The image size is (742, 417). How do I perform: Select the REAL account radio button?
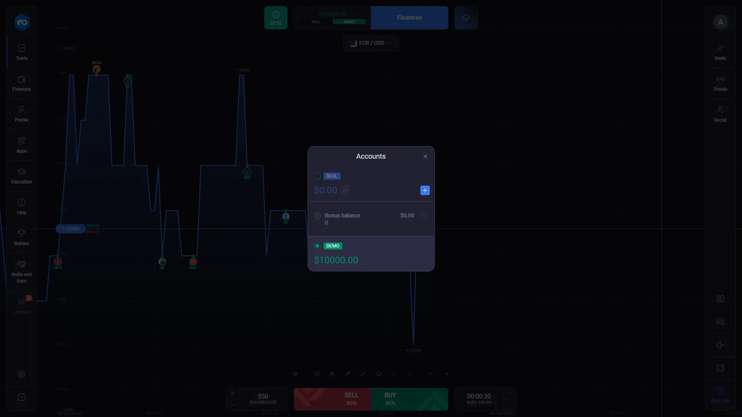coord(317,176)
